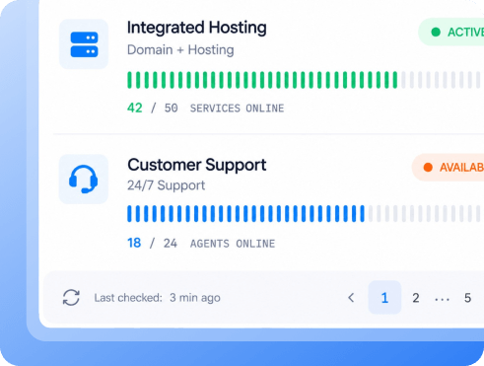Click the blue agents online progress bar

304,214
